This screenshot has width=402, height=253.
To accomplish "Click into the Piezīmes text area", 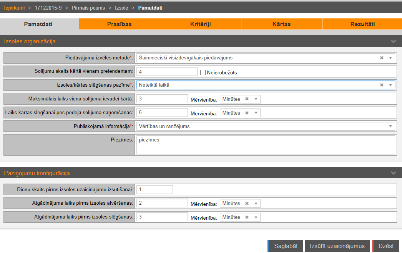I will (x=265, y=145).
